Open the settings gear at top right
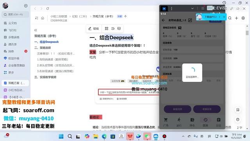This screenshot has height=141, width=250. [243, 18]
